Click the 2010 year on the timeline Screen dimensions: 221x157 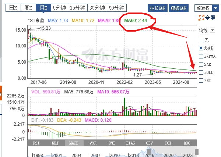[x=115, y=155]
